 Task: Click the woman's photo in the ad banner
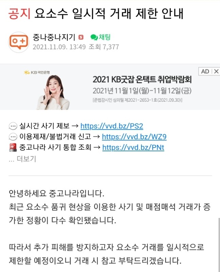53,92
